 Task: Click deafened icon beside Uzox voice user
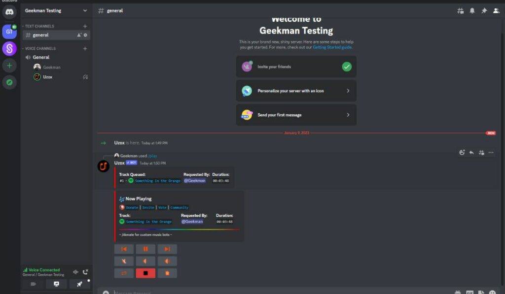[85, 77]
